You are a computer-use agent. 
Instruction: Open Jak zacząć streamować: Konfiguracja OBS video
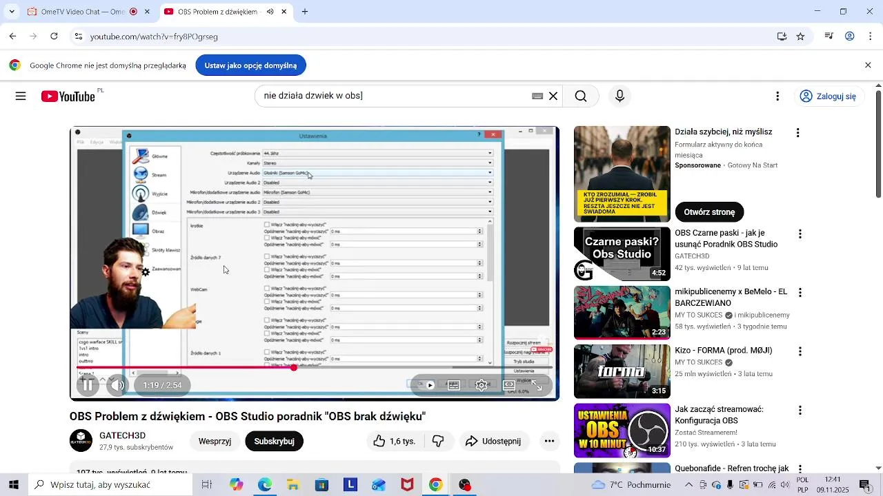click(719, 415)
